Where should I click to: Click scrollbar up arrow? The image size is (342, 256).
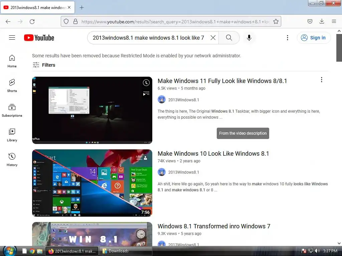339,31
